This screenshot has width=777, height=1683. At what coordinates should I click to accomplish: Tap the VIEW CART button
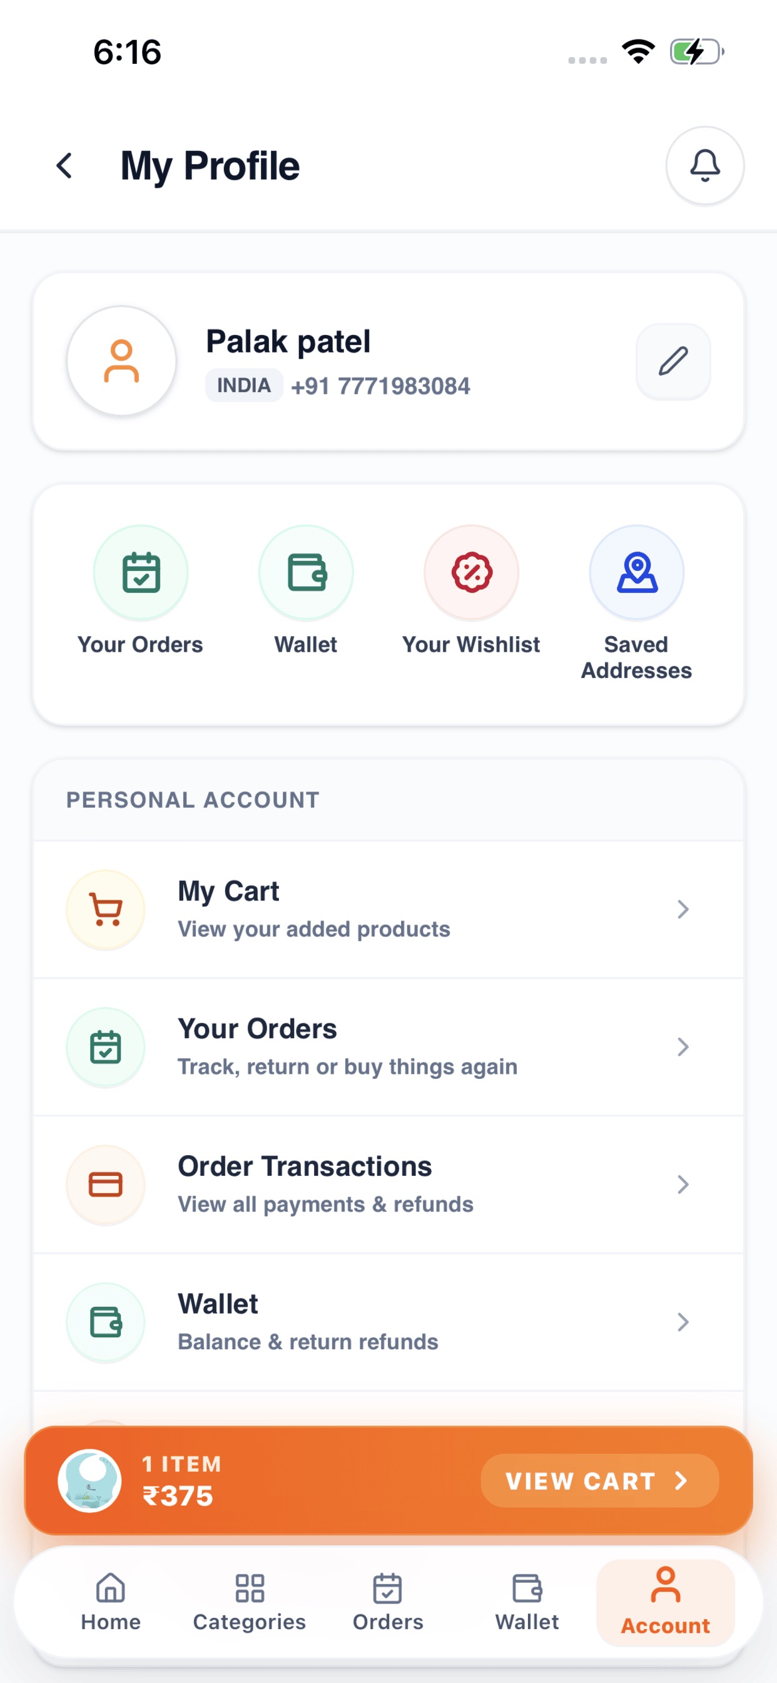tap(599, 1481)
